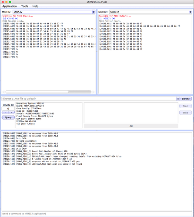Image resolution: width=194 pixels, height=217 pixels.
Task: Click the Stop upload button
Action: click(x=185, y=113)
